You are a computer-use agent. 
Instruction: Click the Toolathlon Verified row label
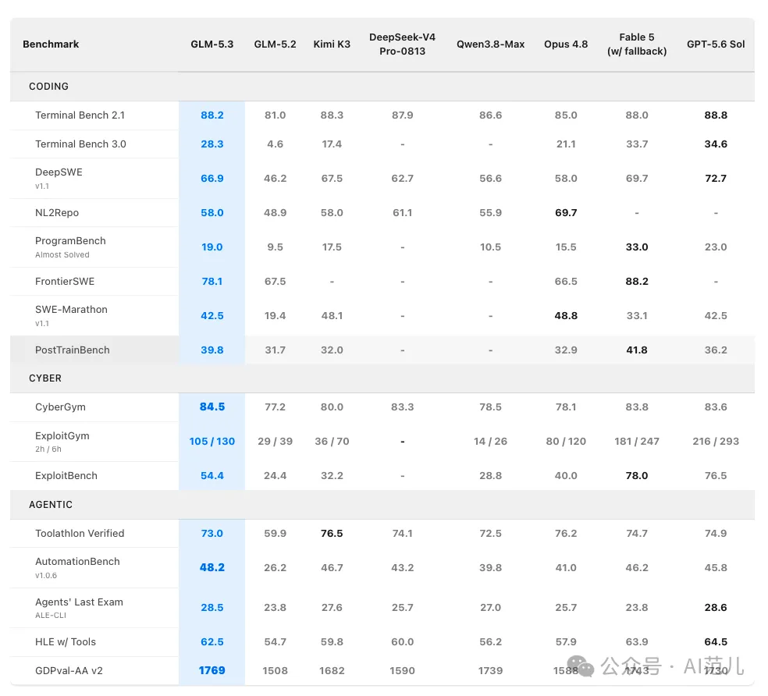[80, 534]
